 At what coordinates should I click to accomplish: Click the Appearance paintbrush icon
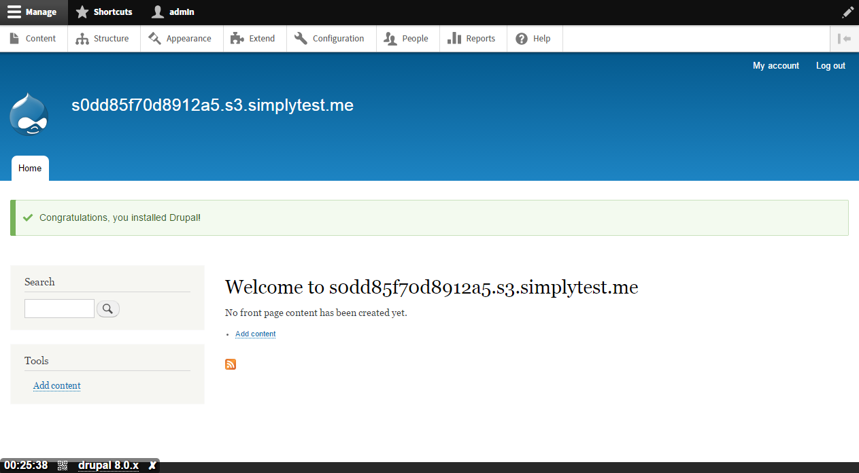[154, 38]
